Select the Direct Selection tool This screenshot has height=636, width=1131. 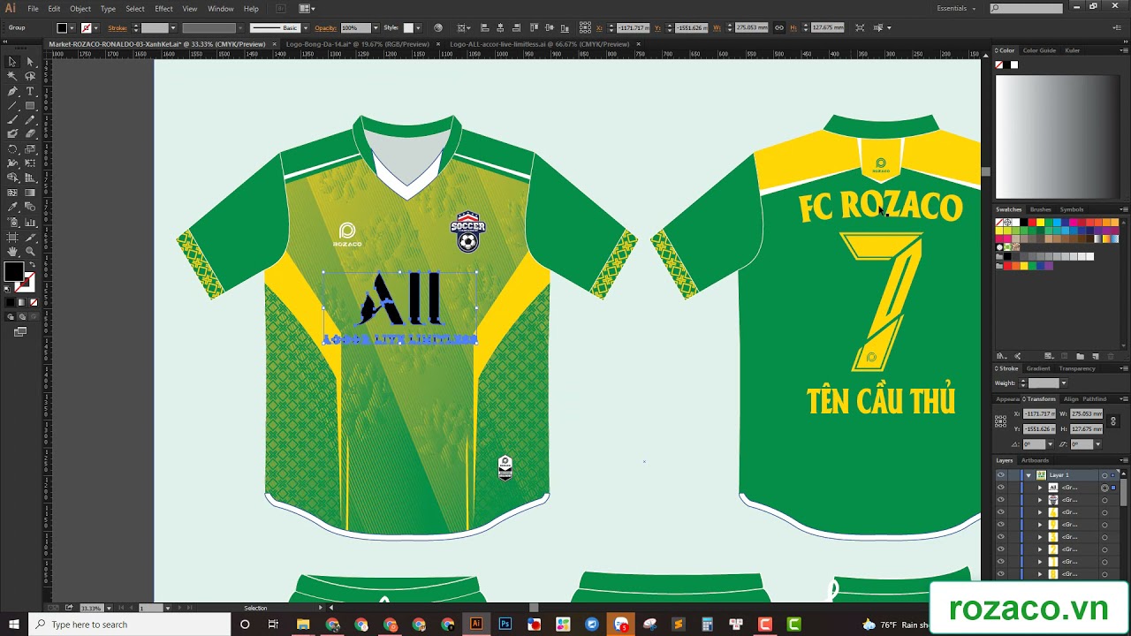[x=29, y=62]
